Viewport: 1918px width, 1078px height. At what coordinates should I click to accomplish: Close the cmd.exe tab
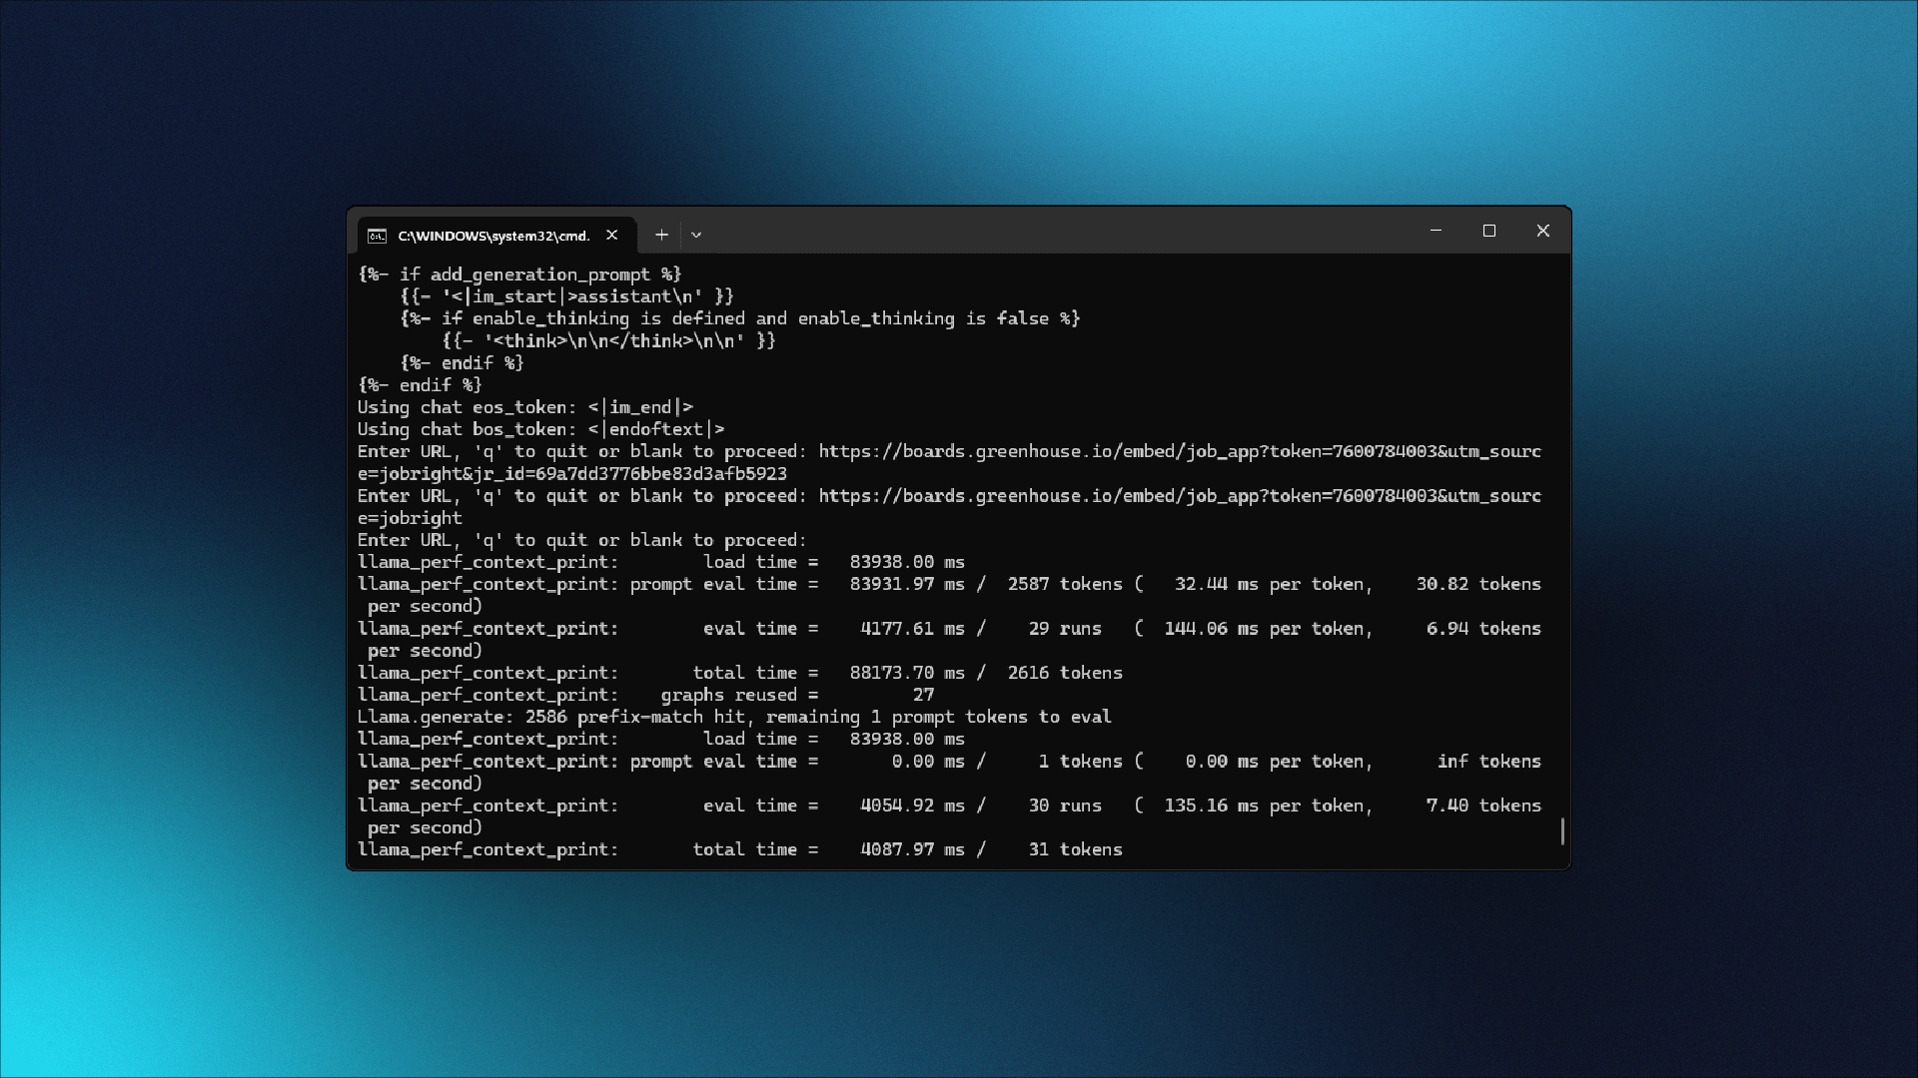[611, 235]
